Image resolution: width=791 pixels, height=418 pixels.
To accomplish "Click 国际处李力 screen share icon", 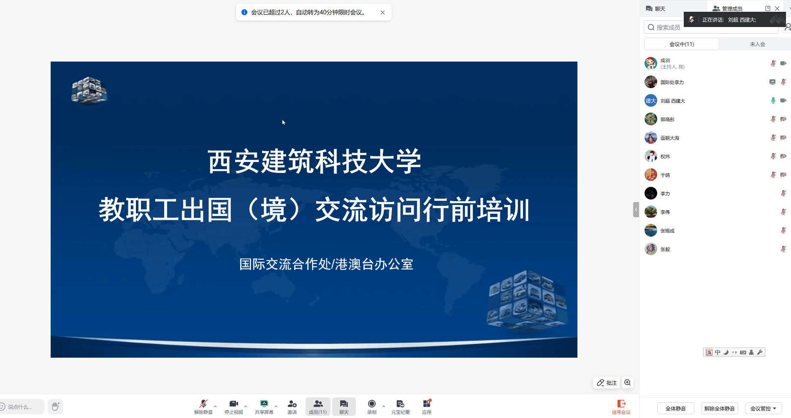I will [772, 82].
